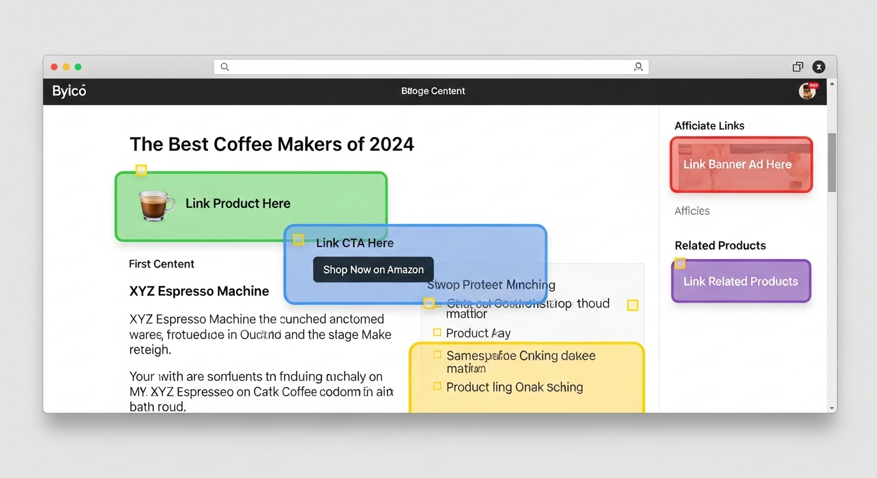Open Bloge Centent in the top bar

pyautogui.click(x=434, y=91)
